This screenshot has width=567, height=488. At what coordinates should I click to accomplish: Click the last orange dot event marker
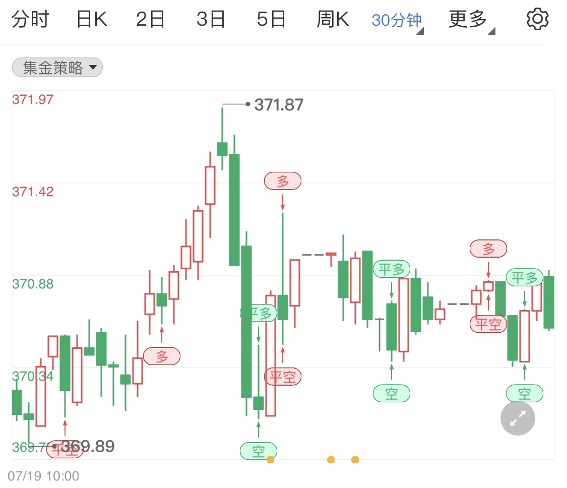click(355, 460)
